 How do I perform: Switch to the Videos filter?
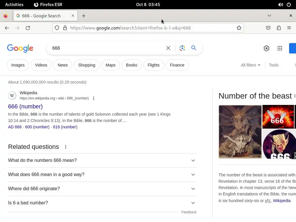coord(41,65)
